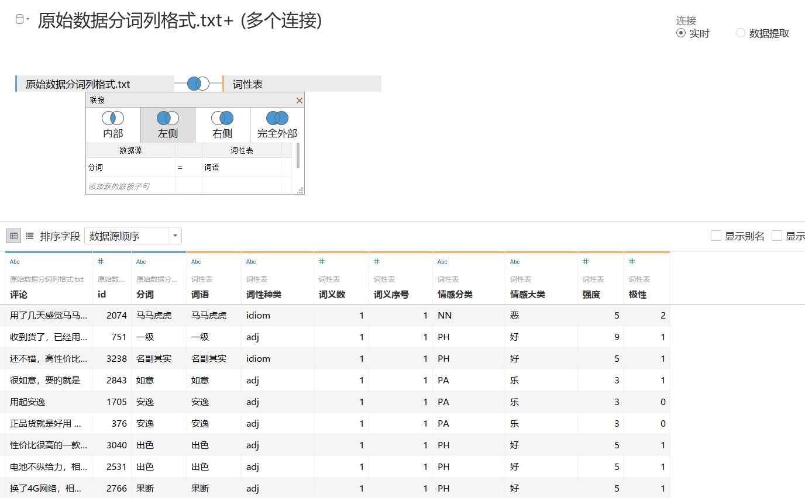805x498 pixels.
Task: Click the data source title to rename
Action: click(x=180, y=20)
